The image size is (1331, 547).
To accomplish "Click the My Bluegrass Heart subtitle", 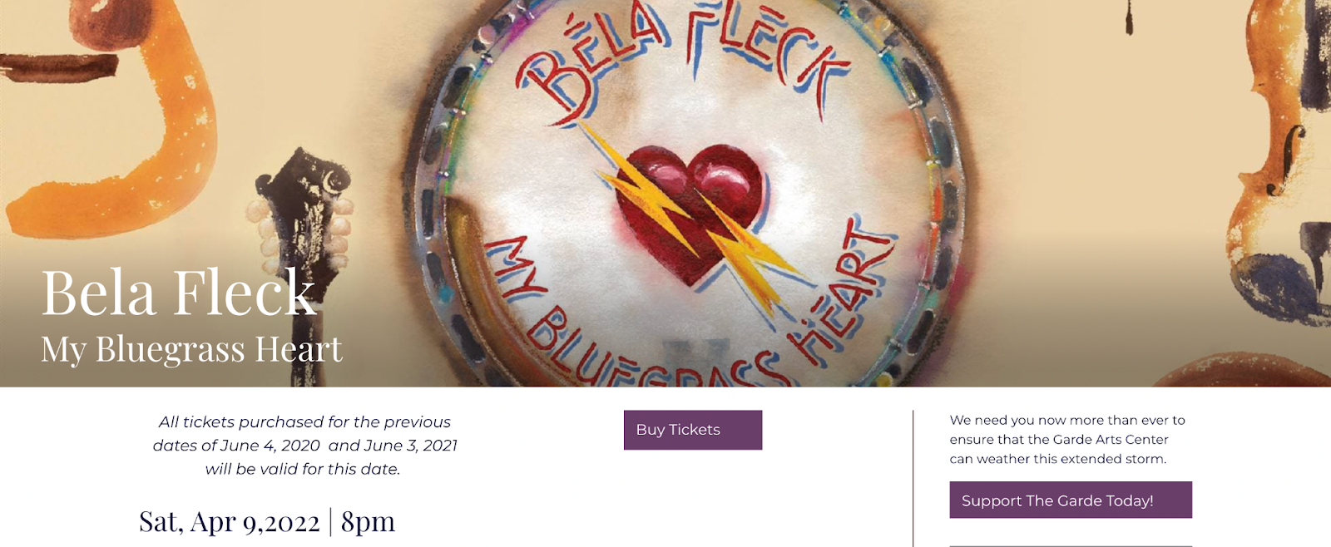I will (x=191, y=349).
